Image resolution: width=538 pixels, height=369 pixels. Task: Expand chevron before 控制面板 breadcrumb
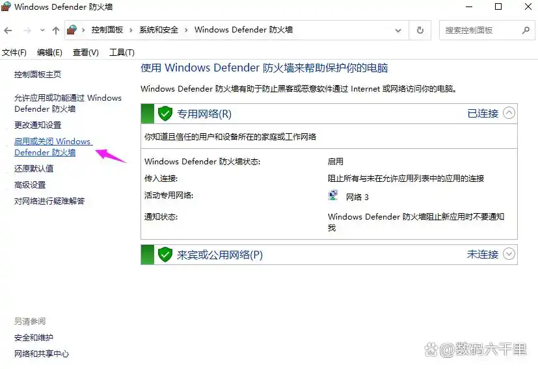coord(83,31)
